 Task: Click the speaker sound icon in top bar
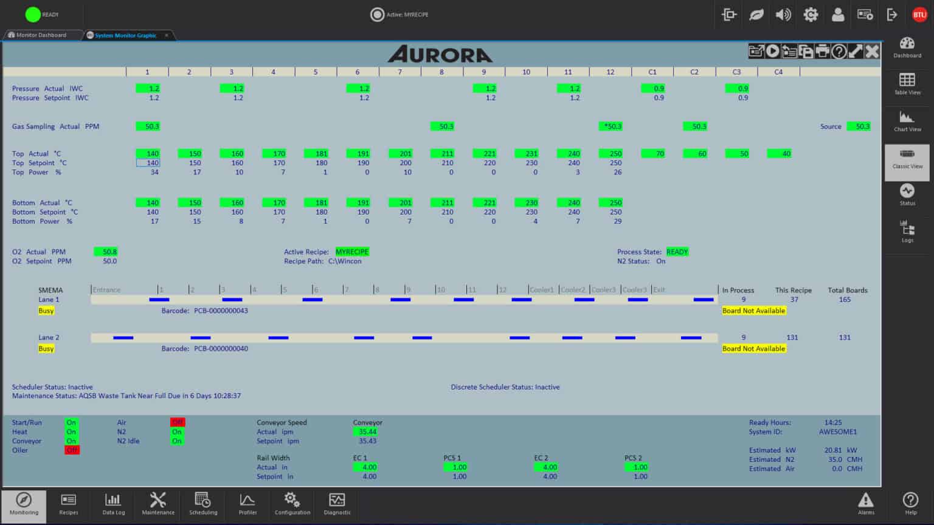783,15
